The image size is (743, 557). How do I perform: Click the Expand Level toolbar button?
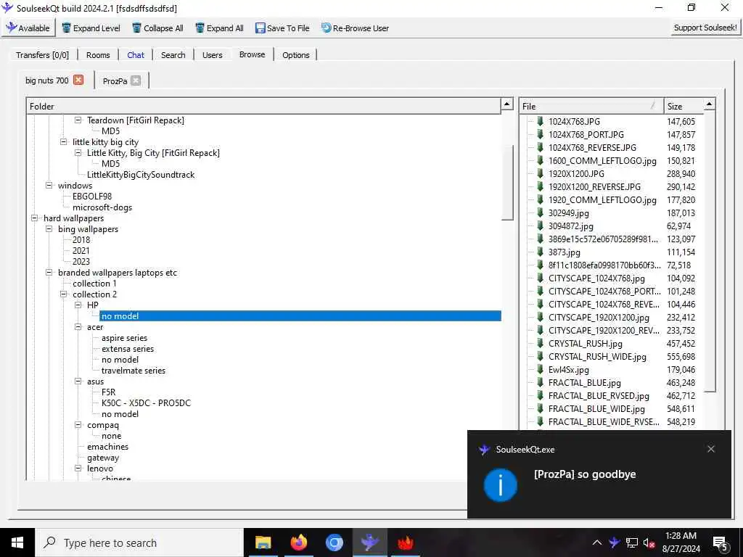91,28
